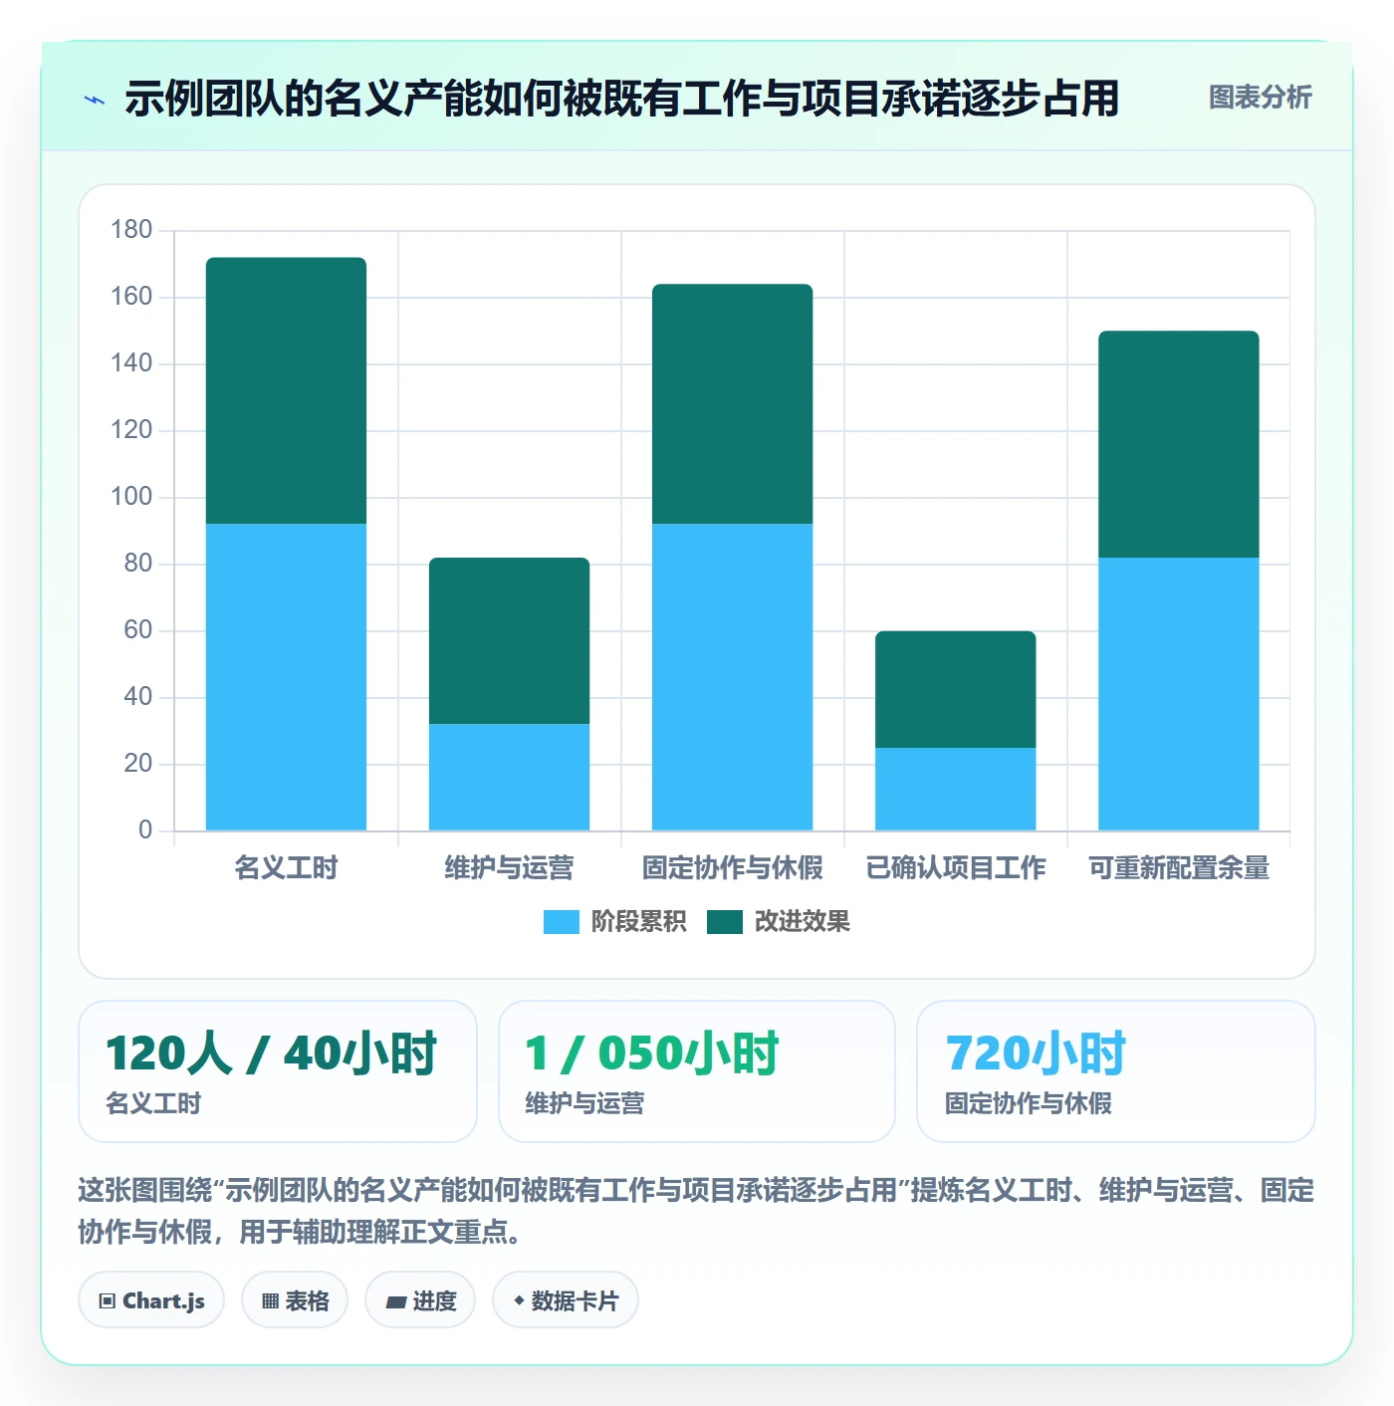
Task: Click the light blue segment of the 维护与运营 bar
Action: point(509,777)
